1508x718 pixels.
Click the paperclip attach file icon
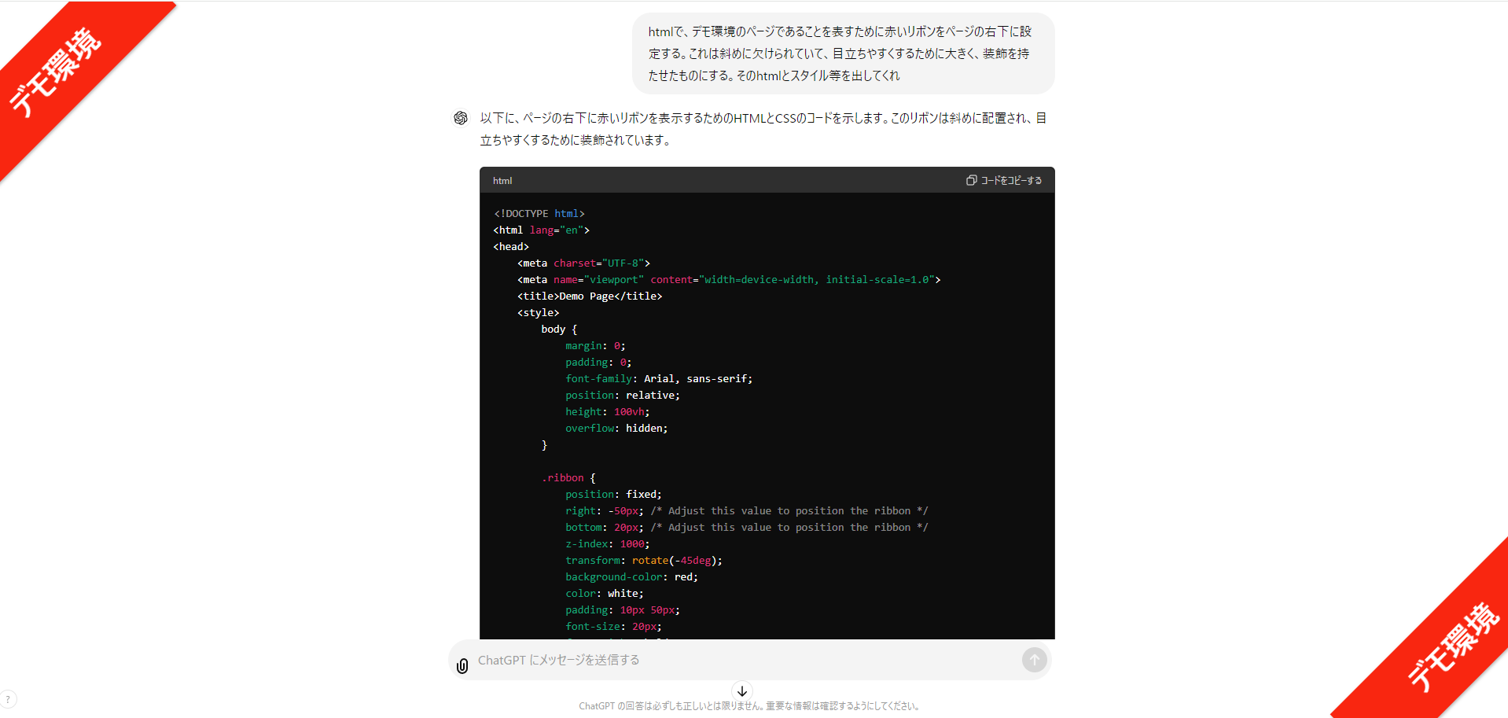(x=462, y=666)
